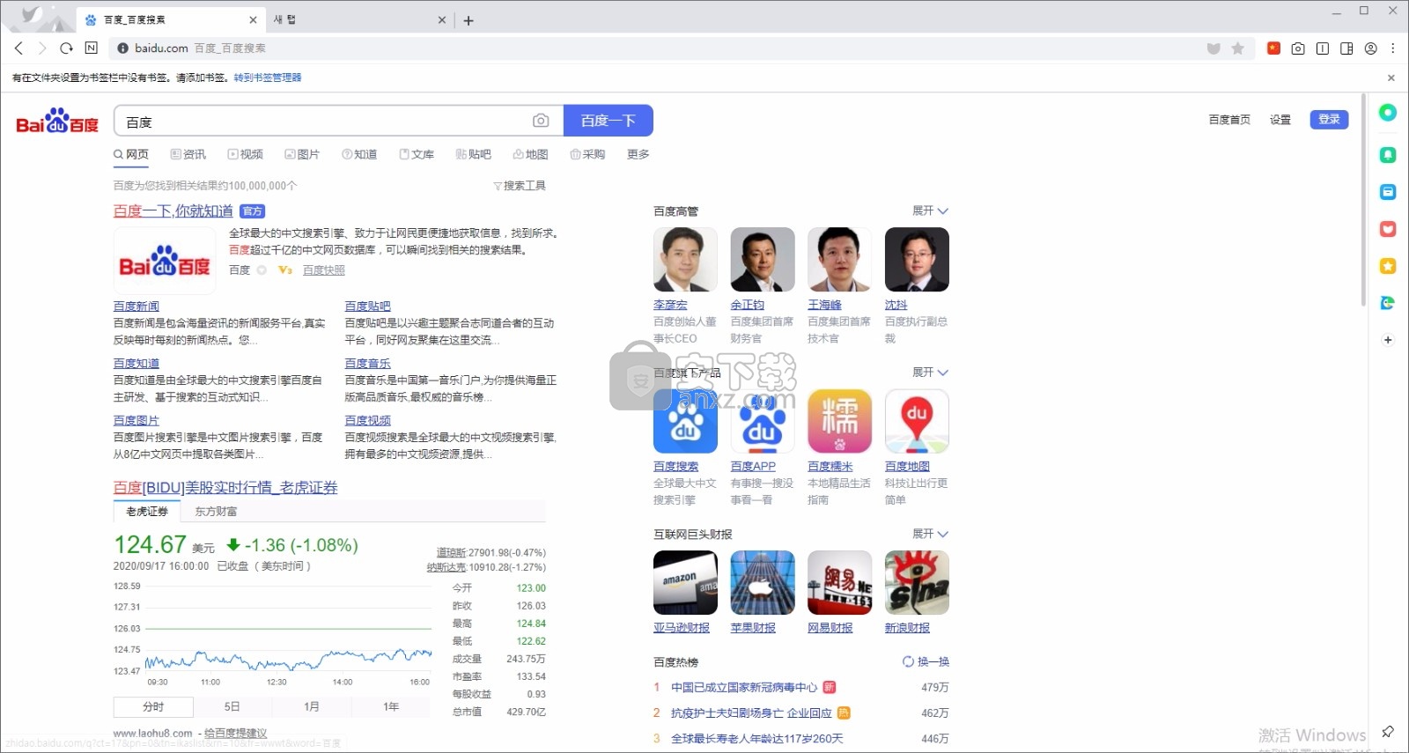
Task: Open the 百度首页 link
Action: pos(1229,120)
